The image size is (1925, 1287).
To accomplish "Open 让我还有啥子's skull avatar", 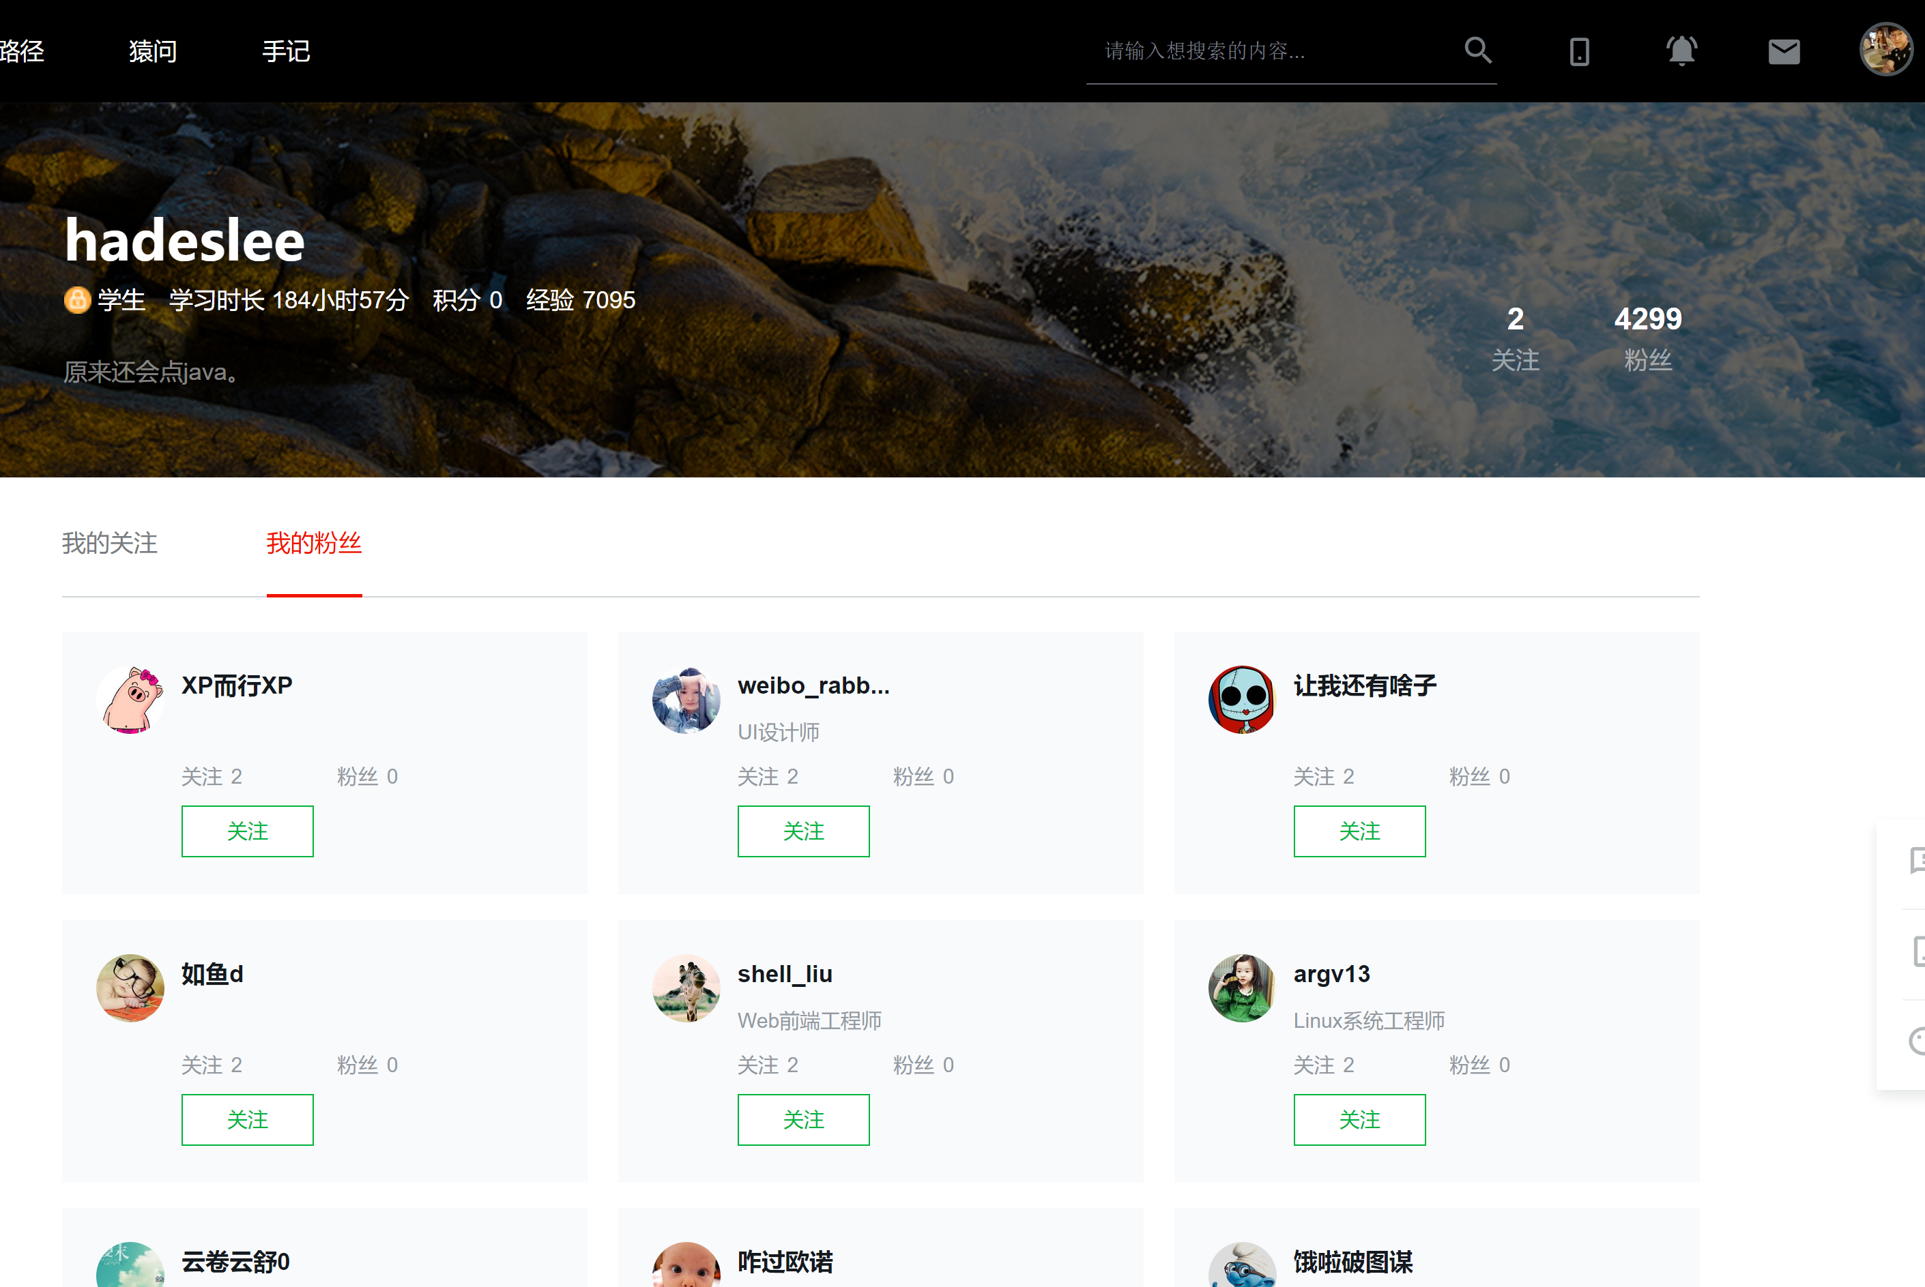I will [1242, 699].
